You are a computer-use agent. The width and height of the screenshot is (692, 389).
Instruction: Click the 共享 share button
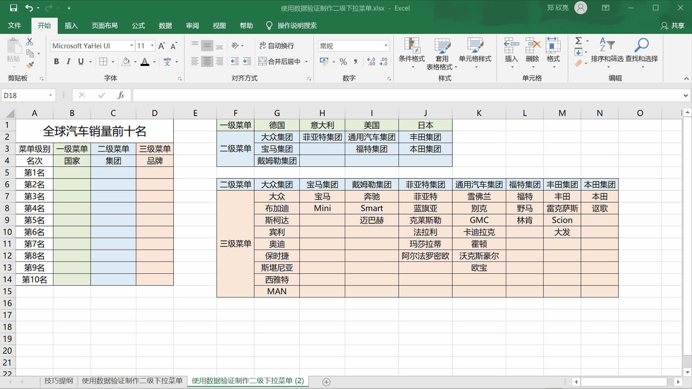click(673, 26)
